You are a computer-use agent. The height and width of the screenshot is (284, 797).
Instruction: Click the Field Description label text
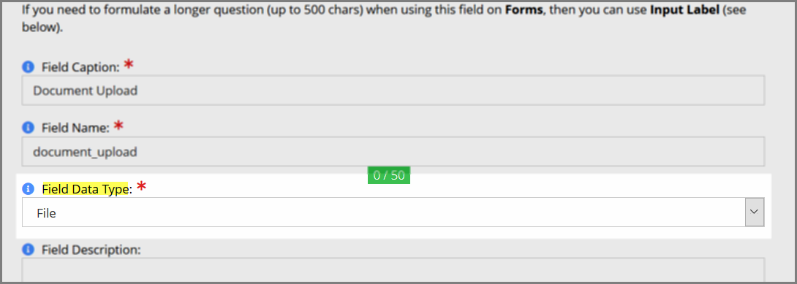coord(91,250)
